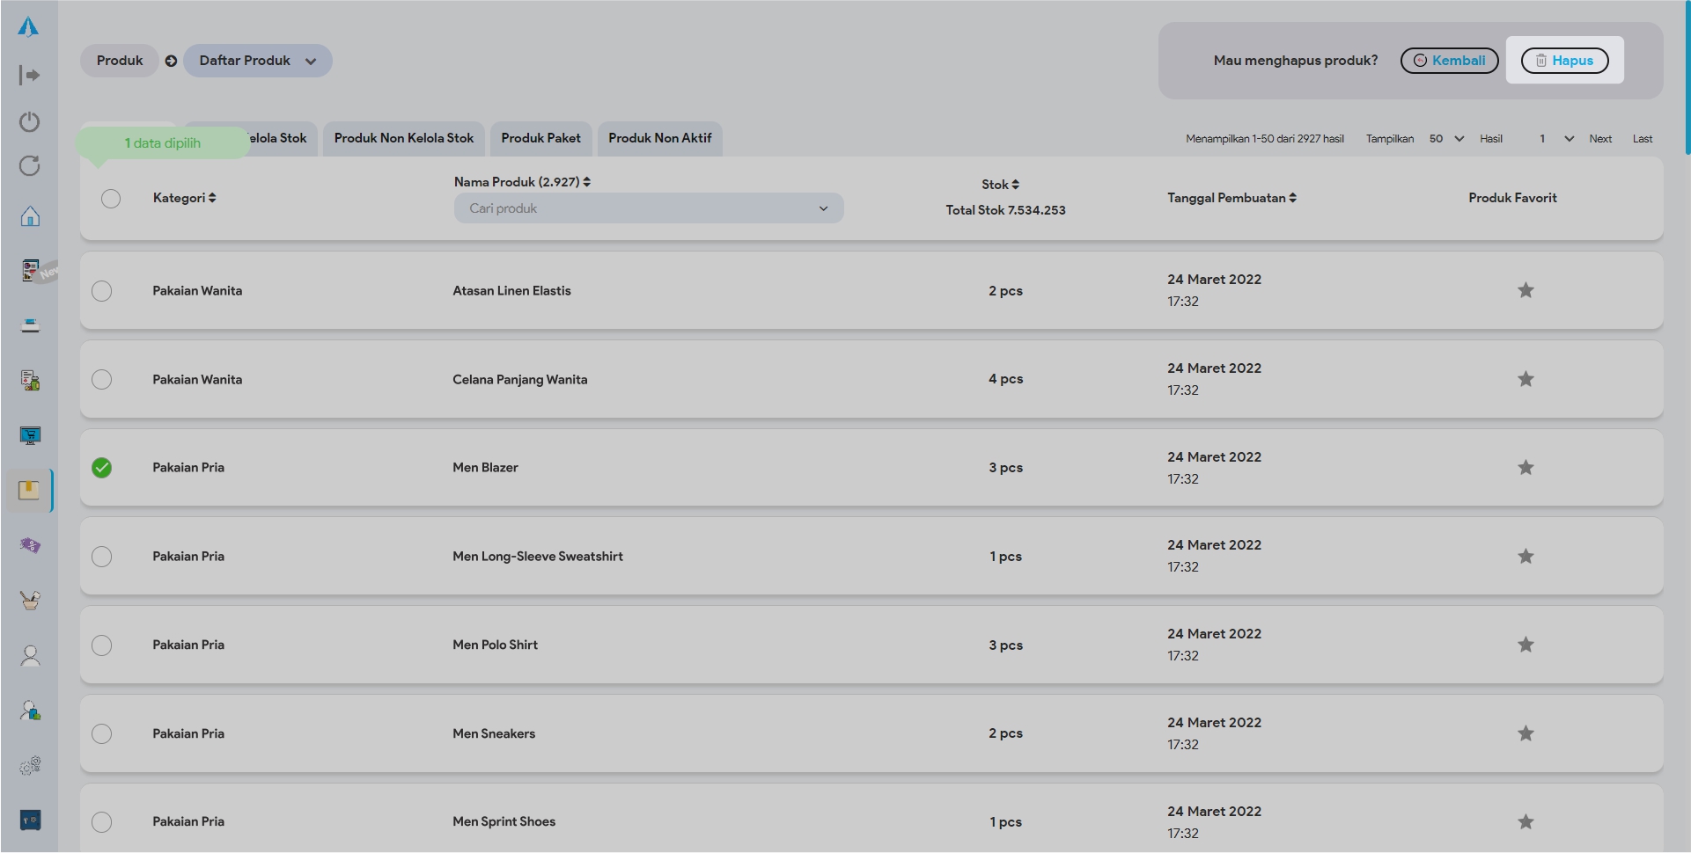Open the Hasil page number dropdown

(1556, 139)
